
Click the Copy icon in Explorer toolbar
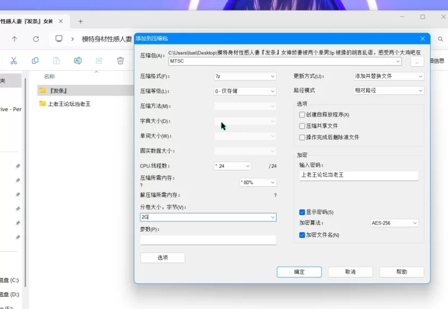[x=35, y=61]
